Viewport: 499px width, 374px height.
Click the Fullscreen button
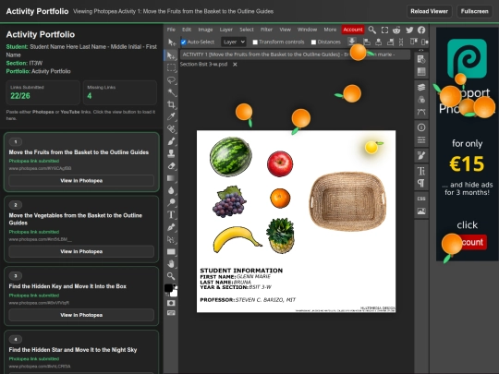click(474, 11)
